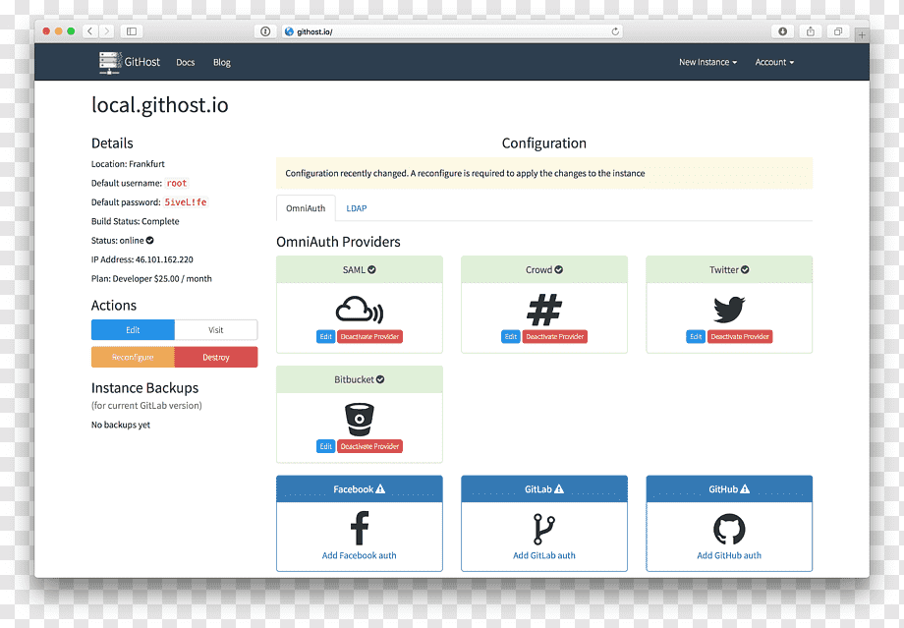Click the Crowd hash icon
Screen dimensions: 904x628
(544, 310)
